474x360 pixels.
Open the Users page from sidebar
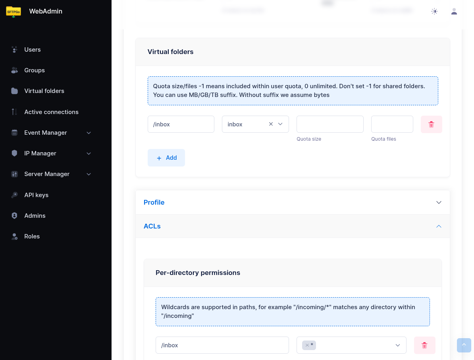(32, 50)
